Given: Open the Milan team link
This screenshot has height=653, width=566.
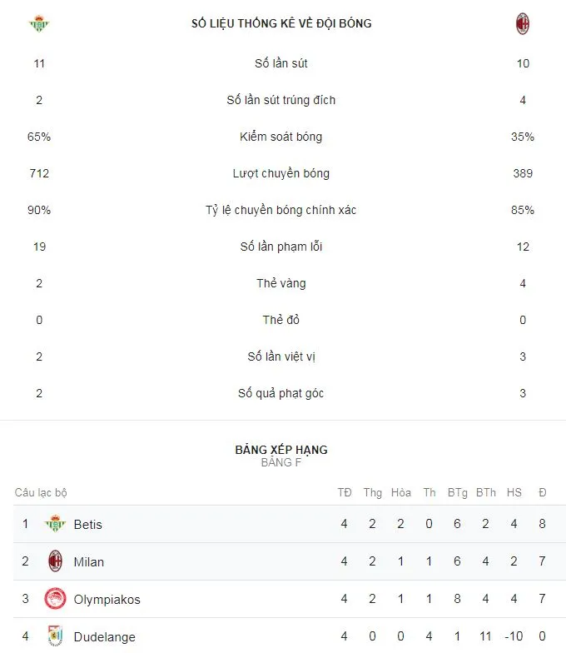Looking at the screenshot, I should click(89, 562).
